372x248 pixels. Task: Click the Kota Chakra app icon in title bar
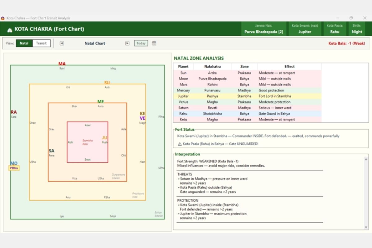[x=3, y=18]
